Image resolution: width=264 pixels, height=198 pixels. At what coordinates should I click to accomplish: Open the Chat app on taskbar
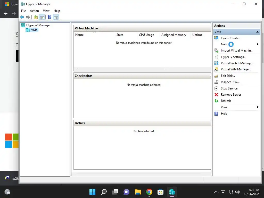coord(126,192)
